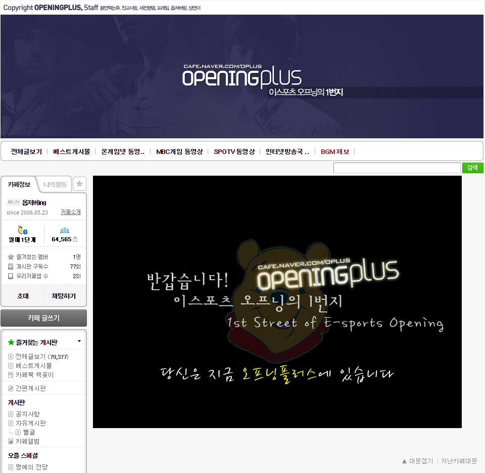Screen dimensions: 485x473
Task: Open the red BGM 제보 menu item
Action: [x=335, y=151]
